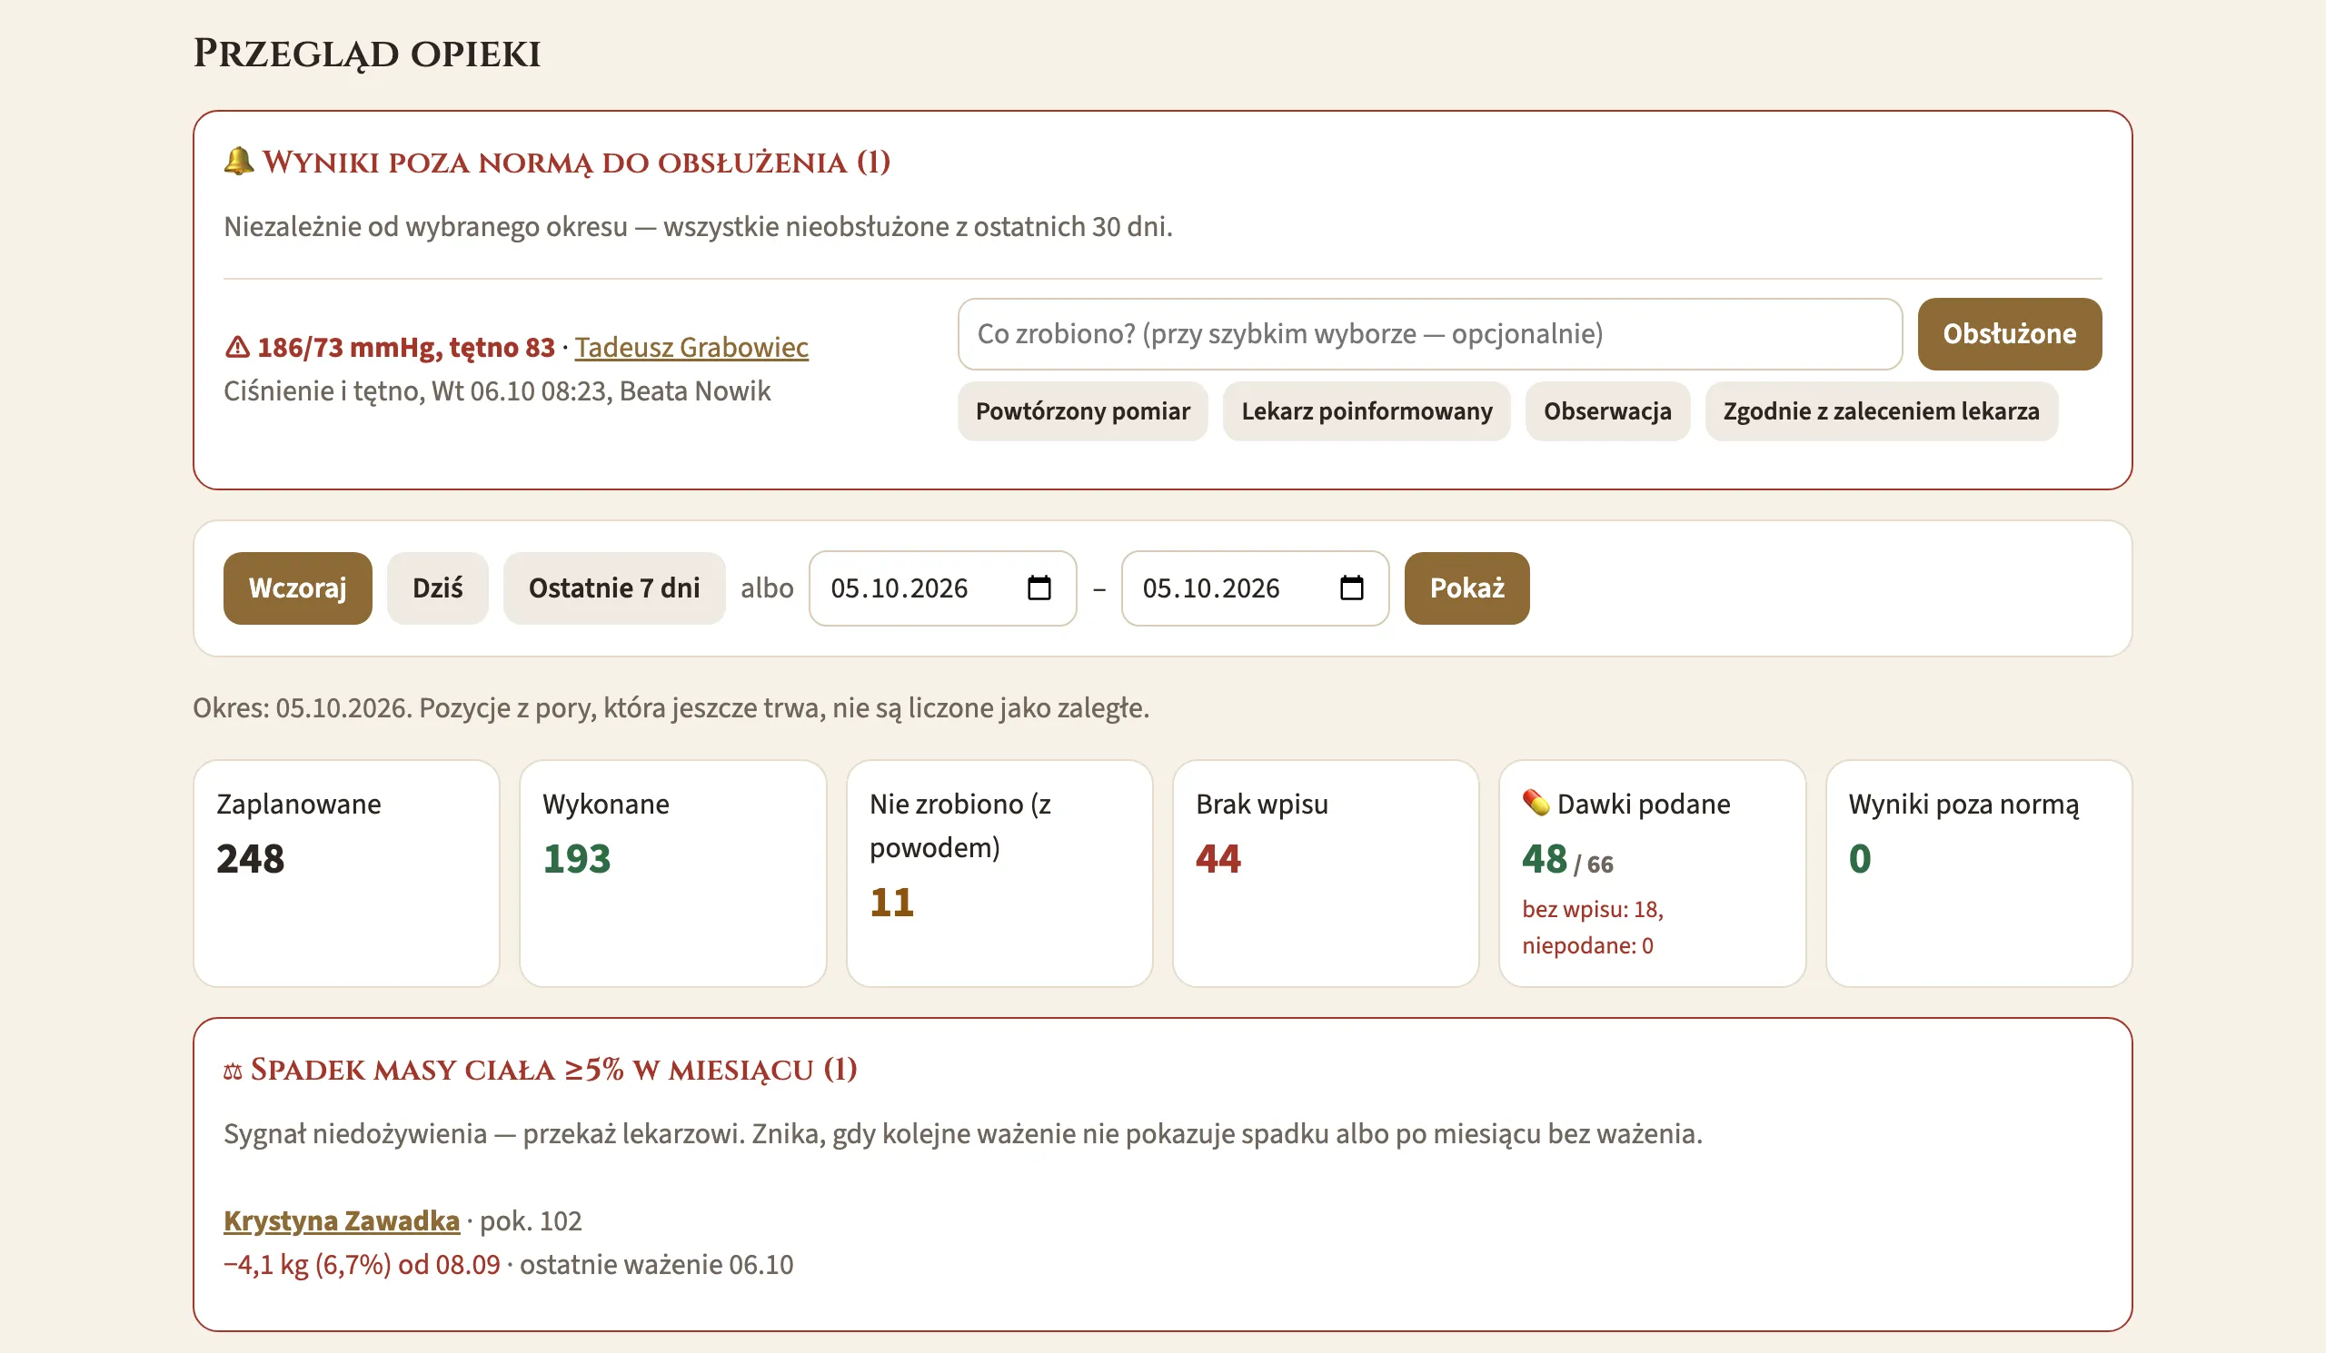The height and width of the screenshot is (1353, 2326).
Task: Click the warning triangle before 186/73 mmHg
Action: pyautogui.click(x=237, y=348)
